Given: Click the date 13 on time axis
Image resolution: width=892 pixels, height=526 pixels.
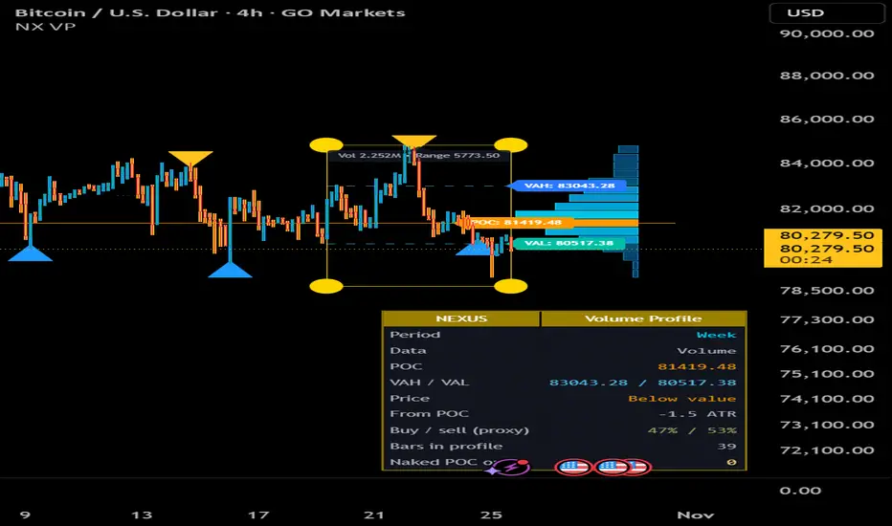Looking at the screenshot, I should pos(142,515).
